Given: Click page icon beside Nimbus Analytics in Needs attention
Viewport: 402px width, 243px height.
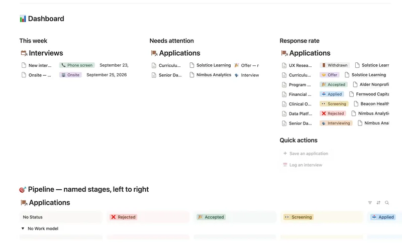Looking at the screenshot, I should pyautogui.click(x=192, y=75).
